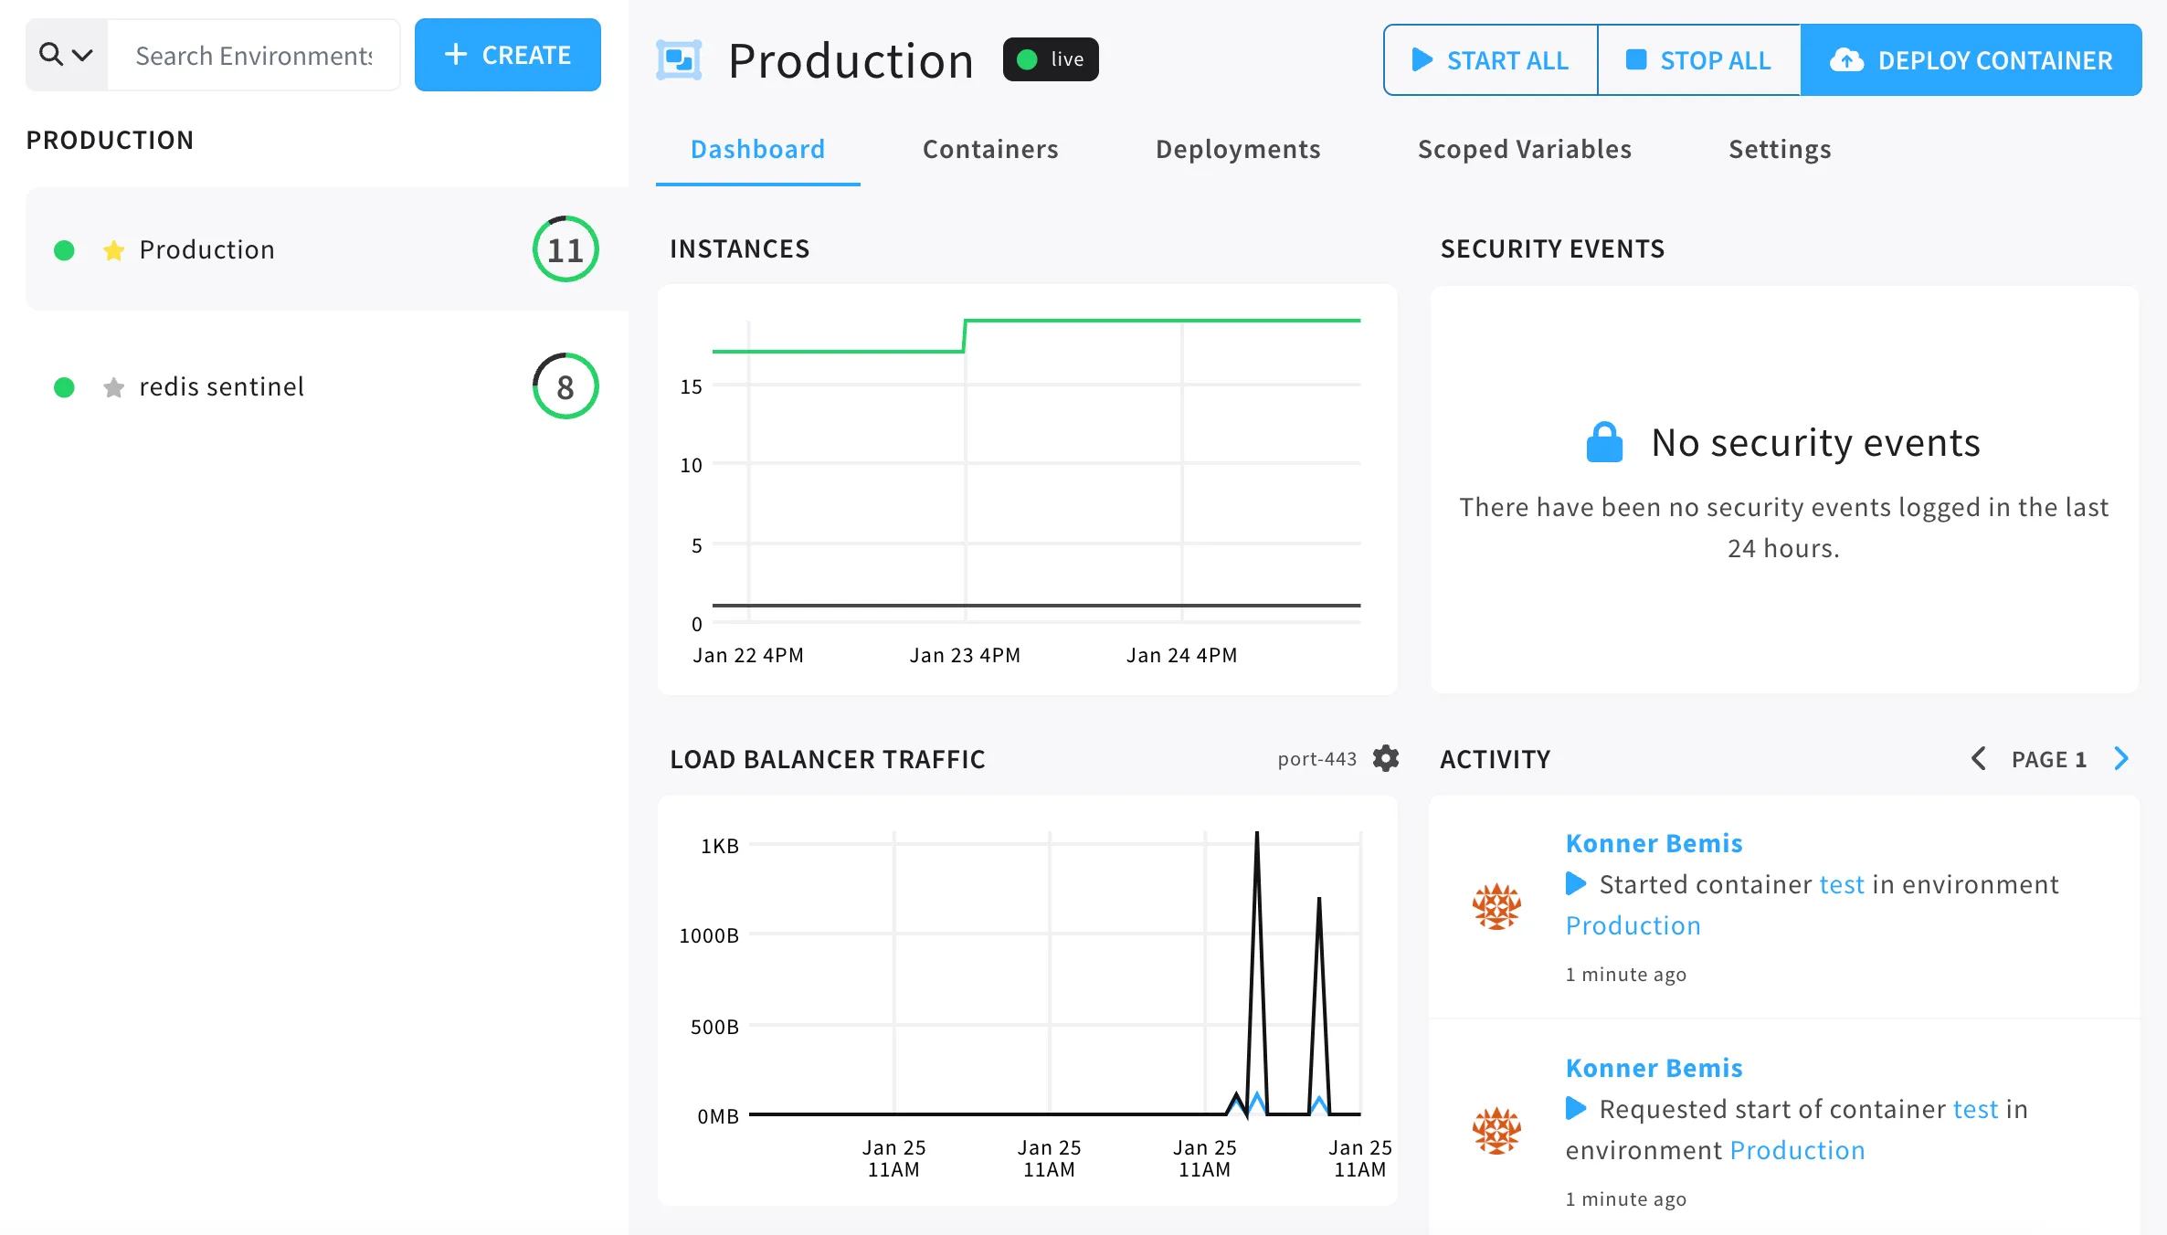Click Konner Bemis avatar in second activity
Image resolution: width=2167 pixels, height=1235 pixels.
[x=1496, y=1131]
